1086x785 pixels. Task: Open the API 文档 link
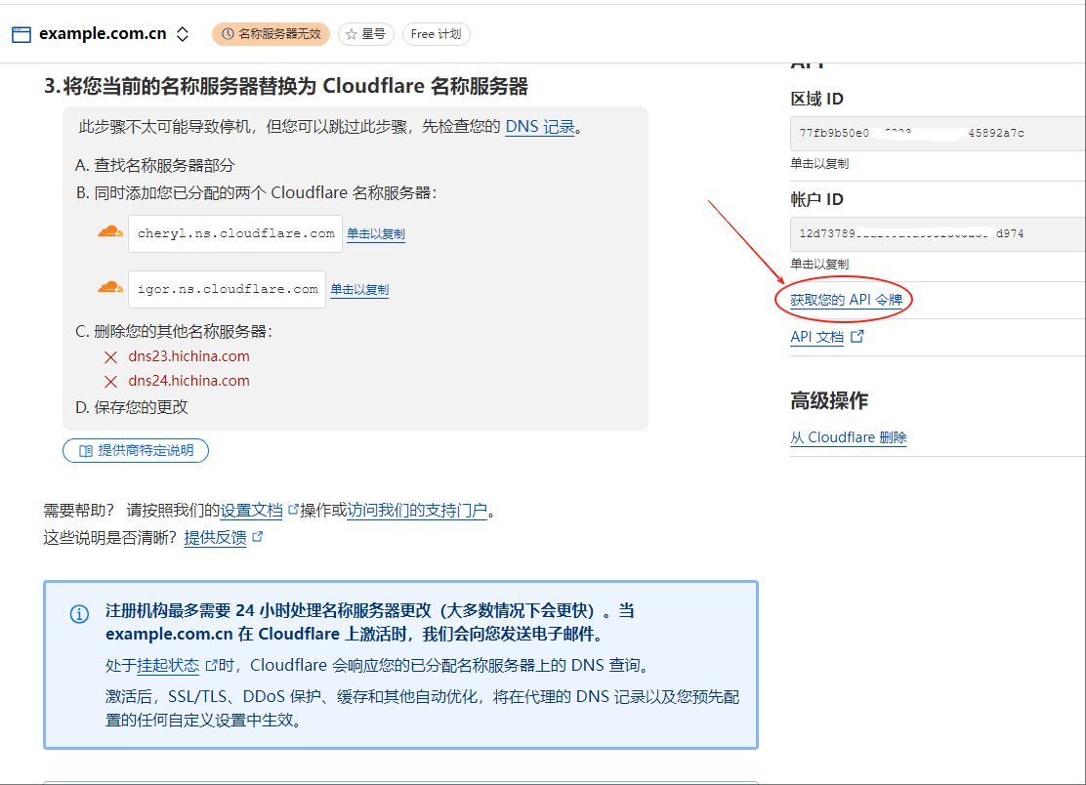(817, 337)
